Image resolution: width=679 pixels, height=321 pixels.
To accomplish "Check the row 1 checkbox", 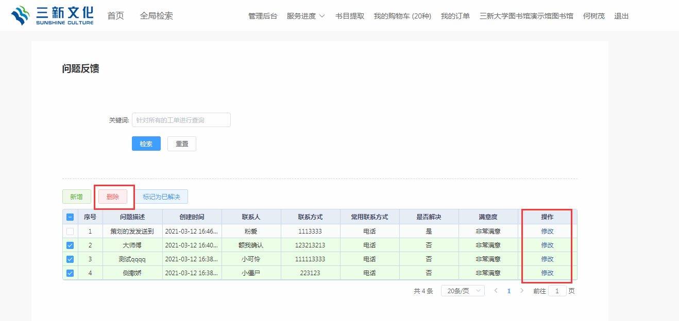I will point(70,231).
